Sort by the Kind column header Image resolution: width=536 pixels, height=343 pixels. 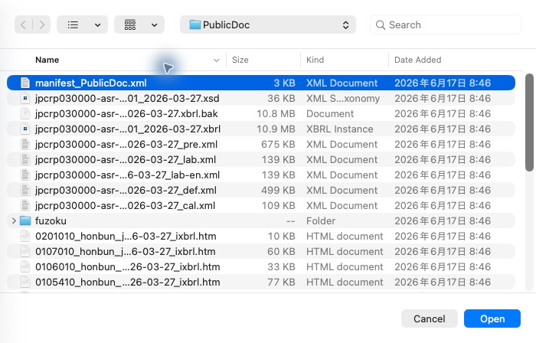(x=315, y=60)
